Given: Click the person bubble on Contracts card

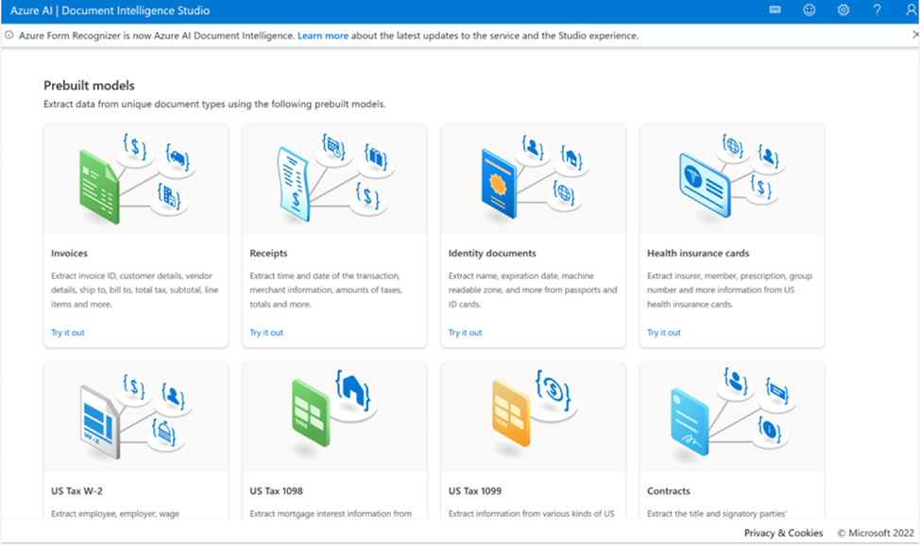Looking at the screenshot, I should click(735, 383).
